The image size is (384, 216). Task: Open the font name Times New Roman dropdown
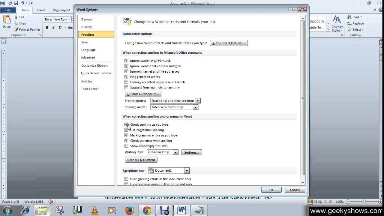tap(69, 19)
